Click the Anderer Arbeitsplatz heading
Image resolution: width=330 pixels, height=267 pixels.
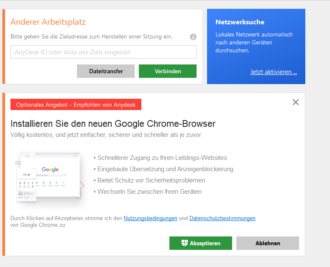click(48, 22)
